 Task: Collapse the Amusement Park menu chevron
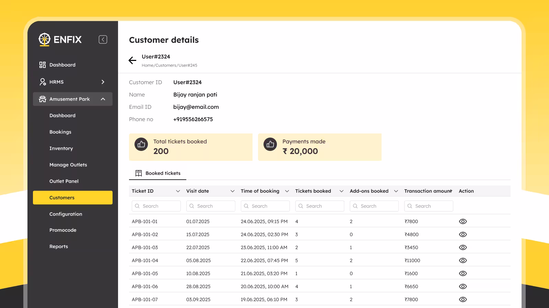click(x=103, y=99)
